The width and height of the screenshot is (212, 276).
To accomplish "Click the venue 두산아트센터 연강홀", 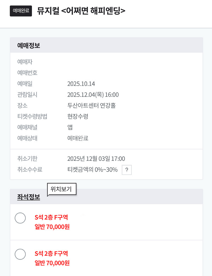I will 91,106.
